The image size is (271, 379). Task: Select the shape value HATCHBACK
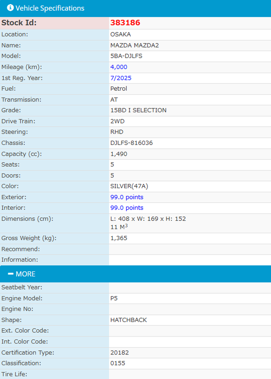(x=129, y=320)
